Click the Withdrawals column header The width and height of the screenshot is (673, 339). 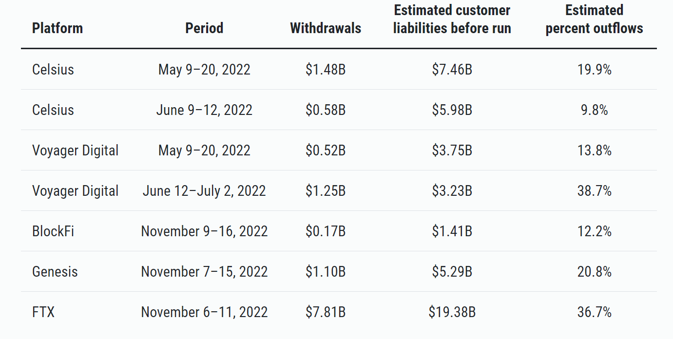[x=326, y=28]
